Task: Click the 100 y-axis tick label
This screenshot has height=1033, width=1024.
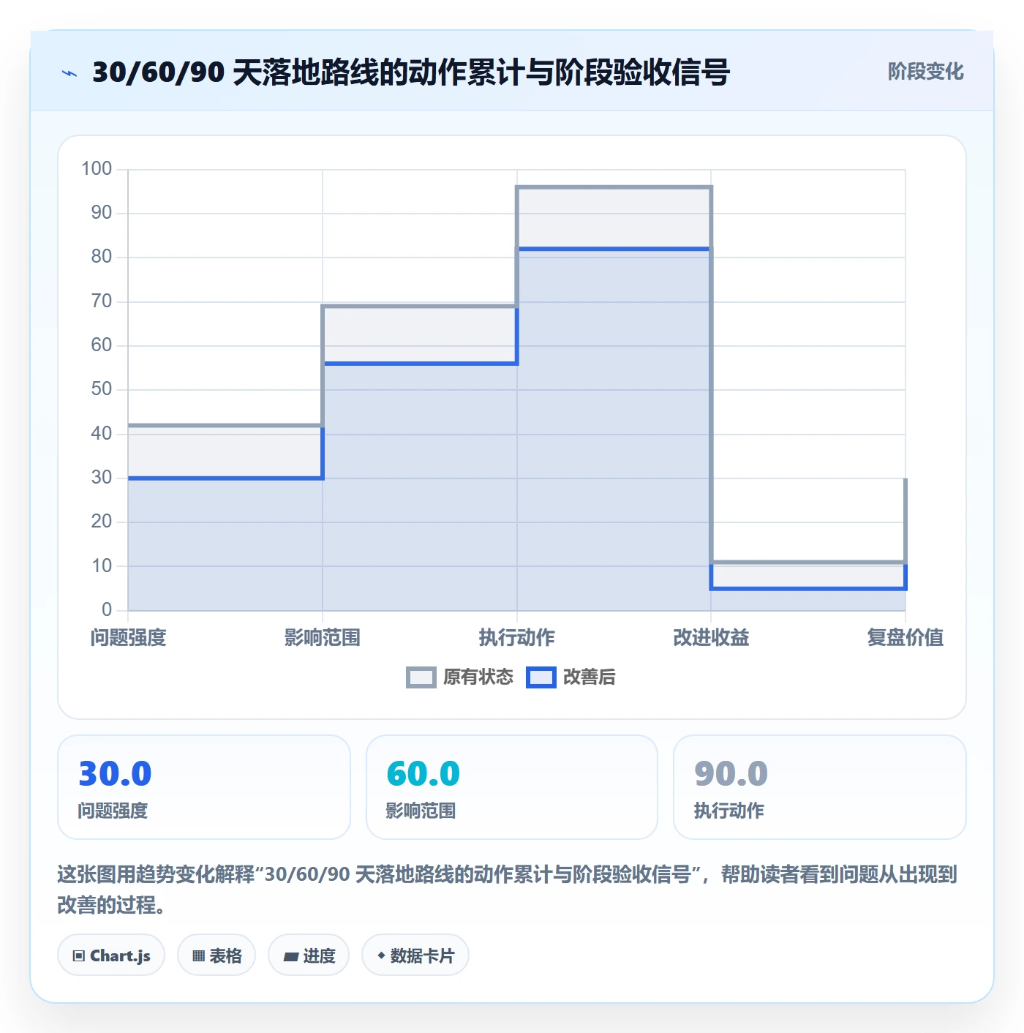Action: pyautogui.click(x=97, y=169)
